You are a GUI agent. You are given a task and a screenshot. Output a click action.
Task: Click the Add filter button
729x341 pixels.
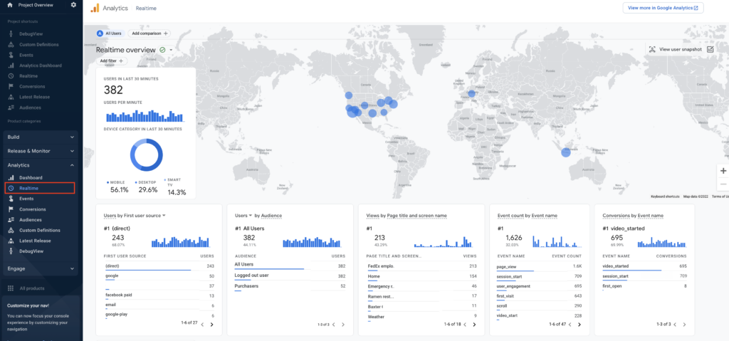pyautogui.click(x=111, y=61)
